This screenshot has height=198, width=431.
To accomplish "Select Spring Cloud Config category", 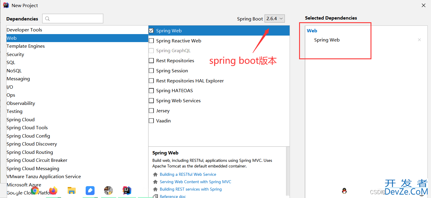I will coord(77,136).
